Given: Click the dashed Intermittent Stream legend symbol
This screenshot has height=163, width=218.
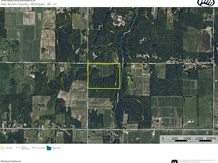Looking at the screenshot, I should point(18,148).
